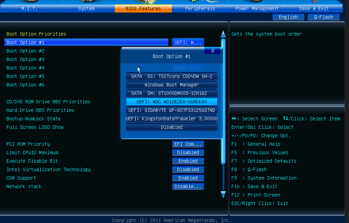Viewport: 349px width, 223px height.
Task: Open Boot Option #1 value dropdown
Action: tap(188, 42)
